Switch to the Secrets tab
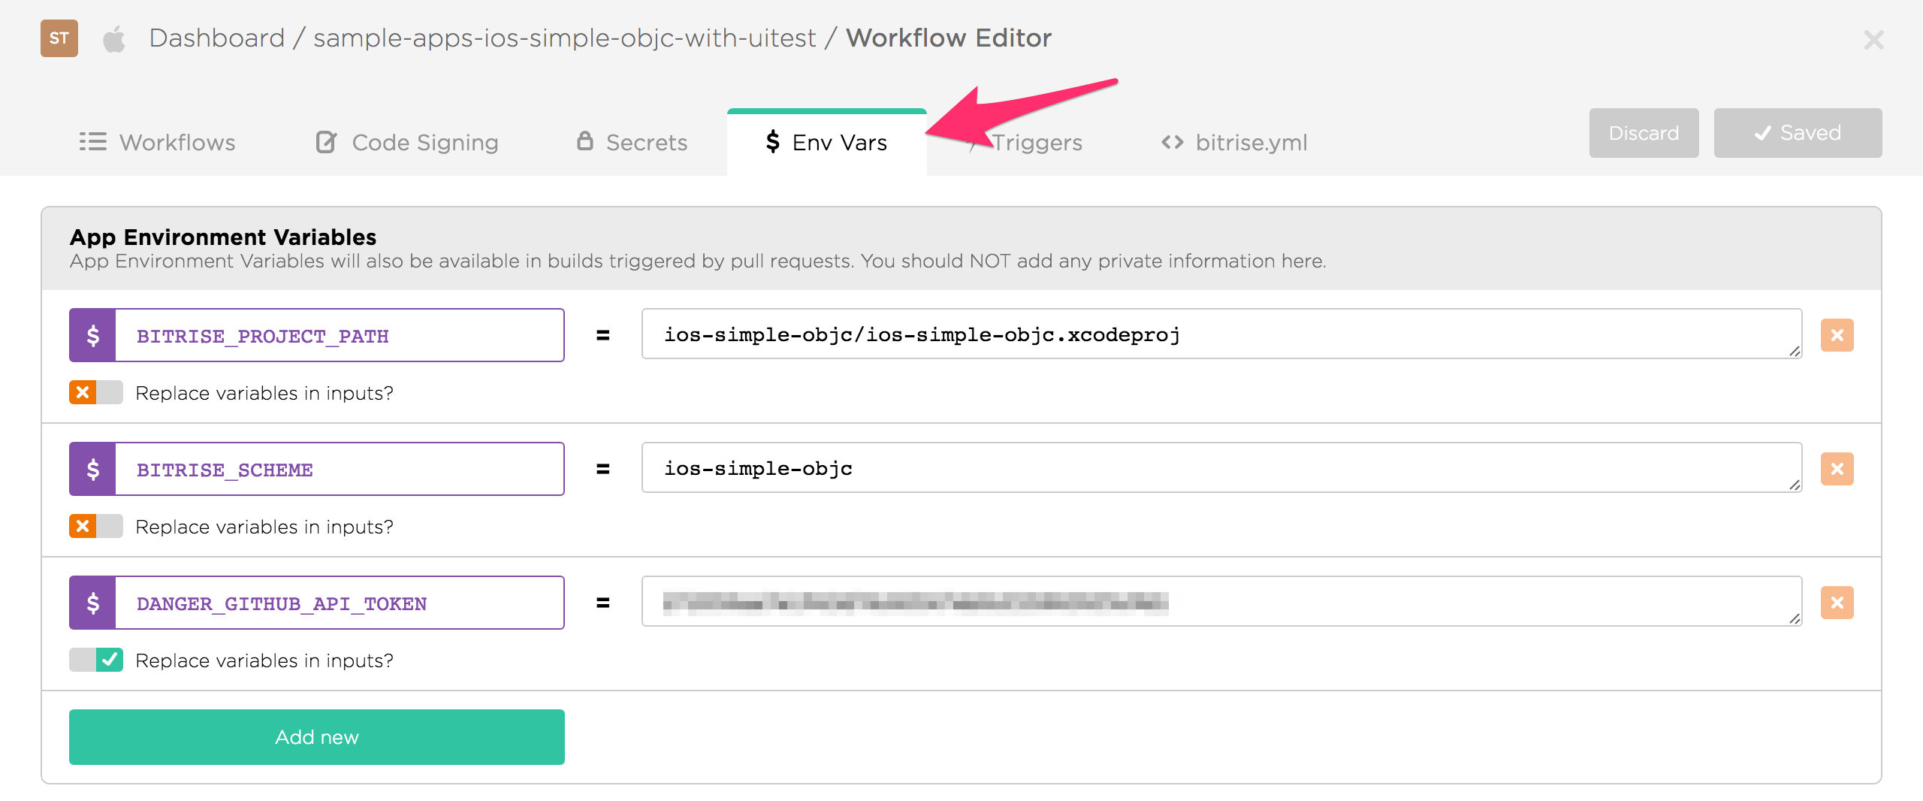The width and height of the screenshot is (1923, 801). click(632, 142)
